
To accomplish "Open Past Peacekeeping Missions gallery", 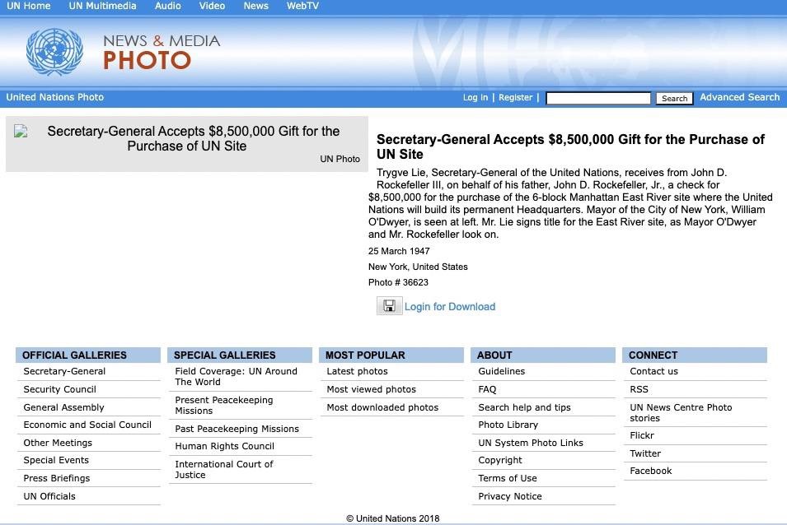I will pos(237,429).
